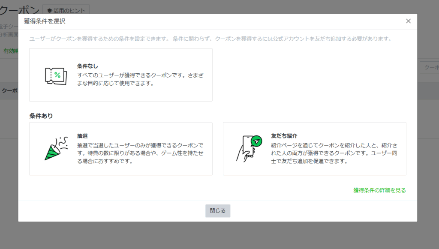Screen dimensions: 439x249
Task: Click the 活用のヒント button text
Action: pyautogui.click(x=69, y=11)
